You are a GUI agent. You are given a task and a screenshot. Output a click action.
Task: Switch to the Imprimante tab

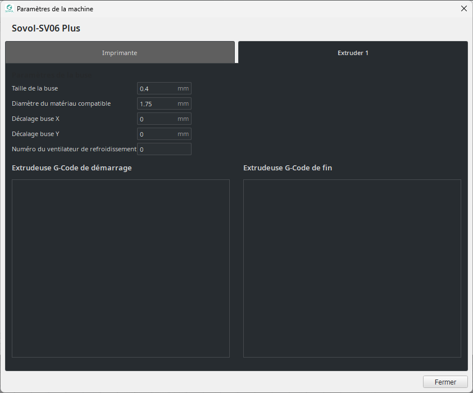120,52
